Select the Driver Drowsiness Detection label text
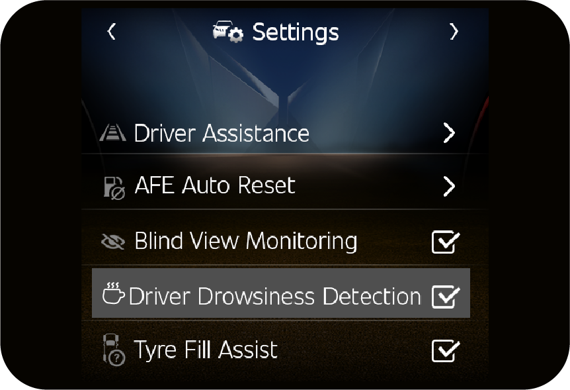The image size is (570, 390). point(275,296)
